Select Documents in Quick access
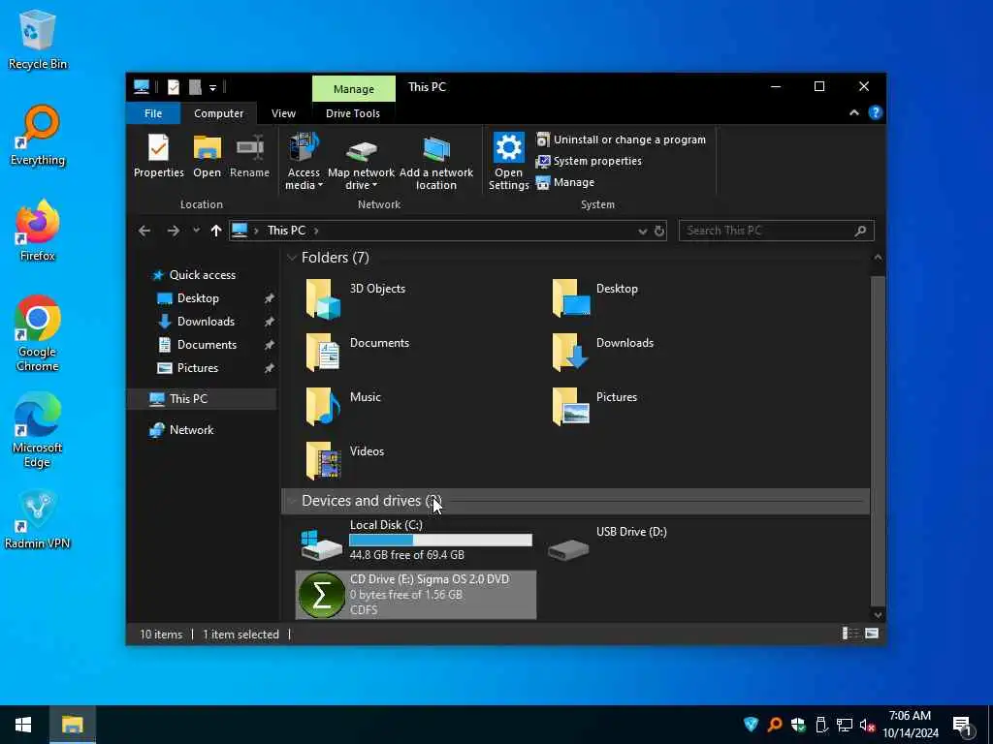Screen dimensions: 993x744 [x=207, y=345]
